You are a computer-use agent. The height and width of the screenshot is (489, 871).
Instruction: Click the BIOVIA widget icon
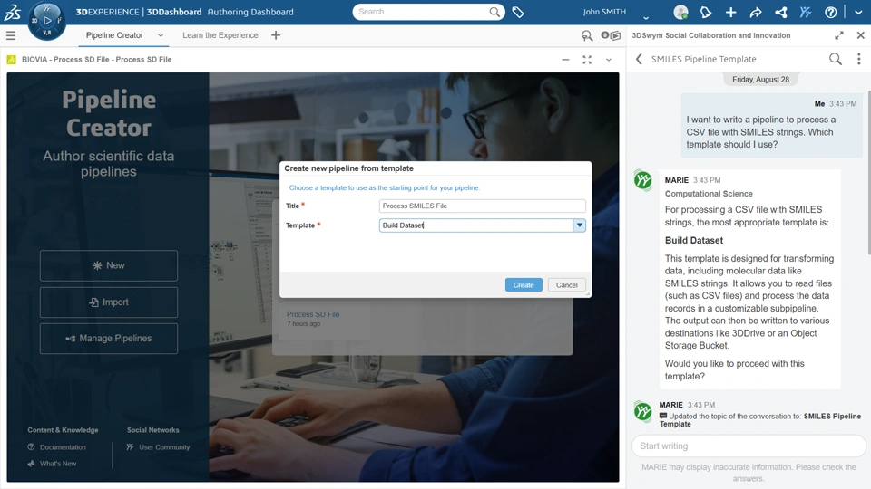pyautogui.click(x=11, y=60)
